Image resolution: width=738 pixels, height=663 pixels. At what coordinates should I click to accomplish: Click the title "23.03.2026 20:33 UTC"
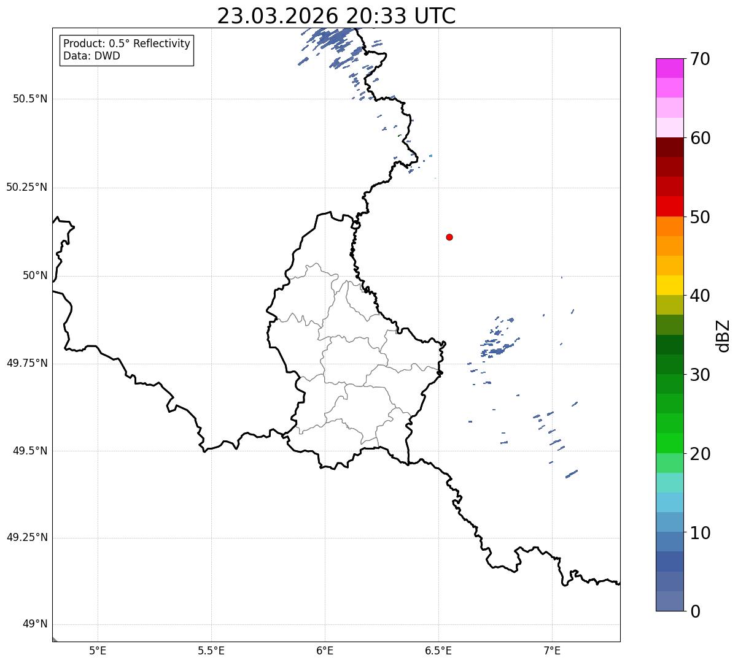pos(336,16)
